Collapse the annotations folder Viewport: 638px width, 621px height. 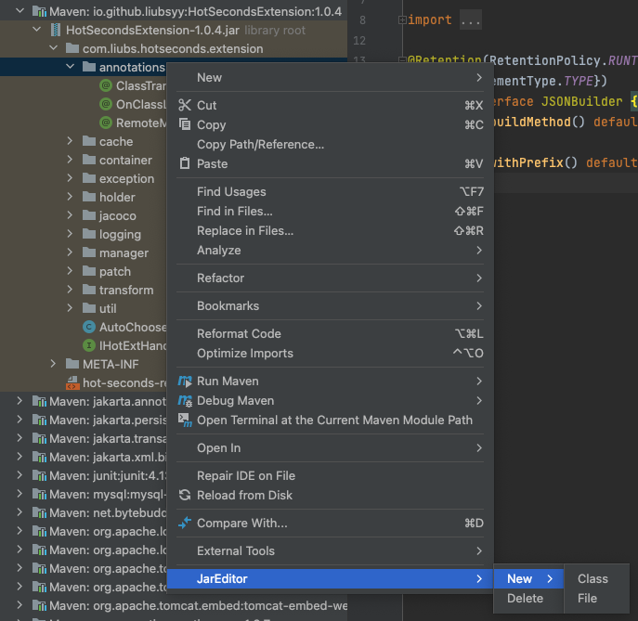point(70,67)
